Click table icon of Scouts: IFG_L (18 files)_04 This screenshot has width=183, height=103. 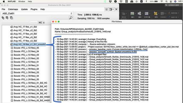[x=12, y=76]
